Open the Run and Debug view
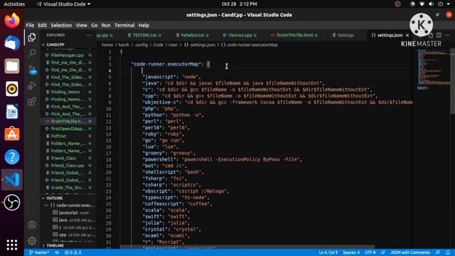455x256 pixels. point(32,85)
